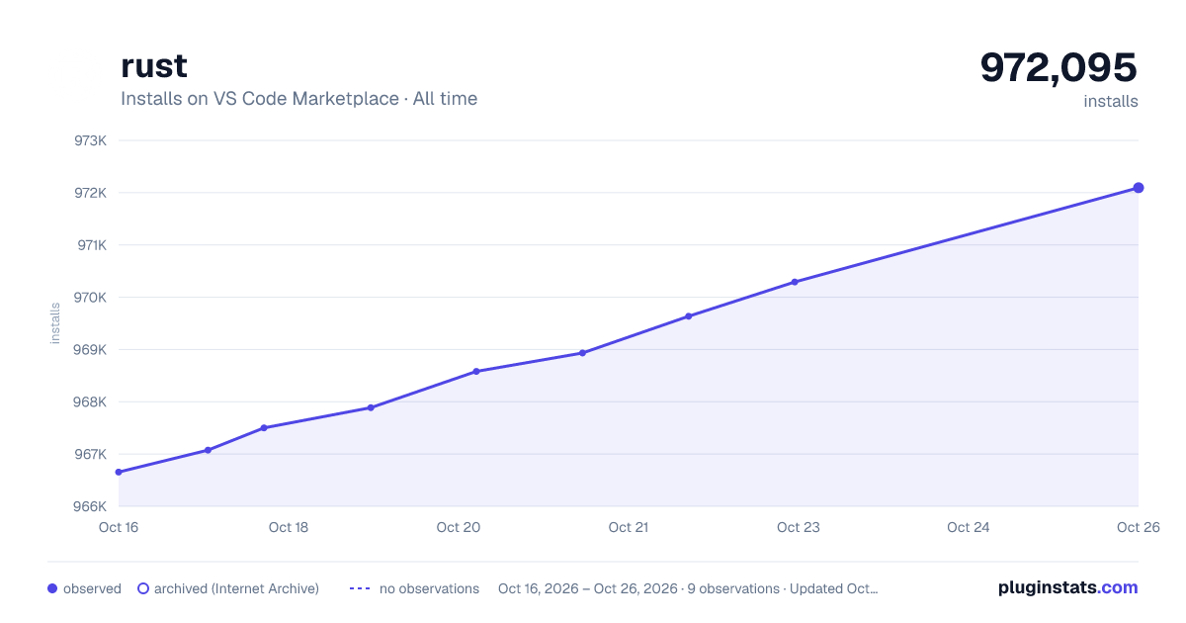Image resolution: width=1186 pixels, height=623 pixels.
Task: Click the '969K' y-axis label
Action: tap(90, 350)
